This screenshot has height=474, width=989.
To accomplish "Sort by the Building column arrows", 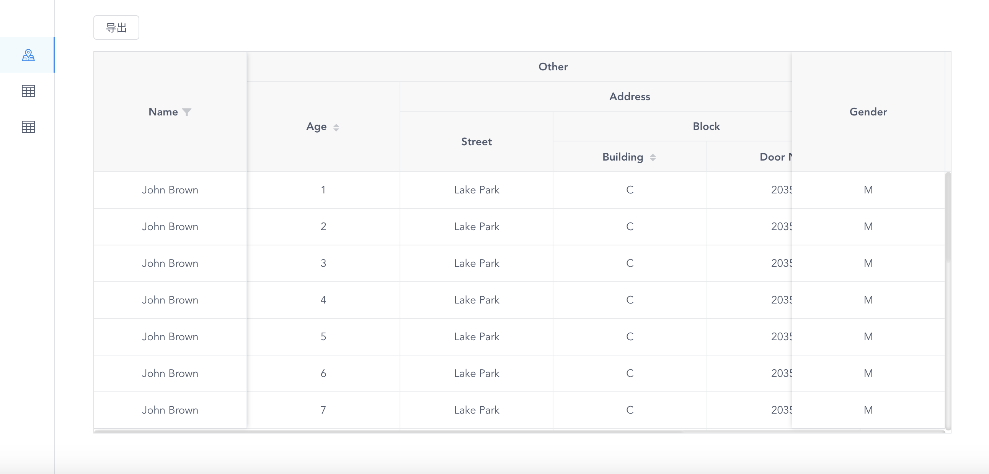I will coord(652,157).
